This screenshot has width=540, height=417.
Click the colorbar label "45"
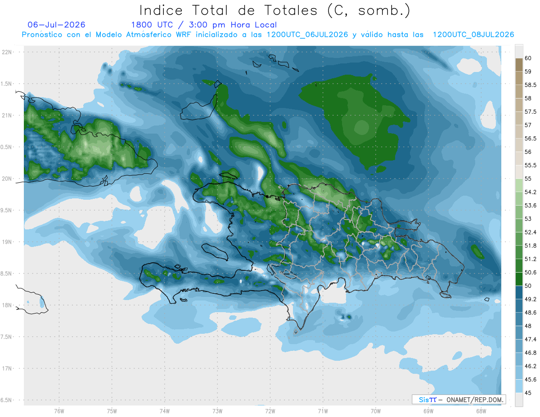pos(528,393)
